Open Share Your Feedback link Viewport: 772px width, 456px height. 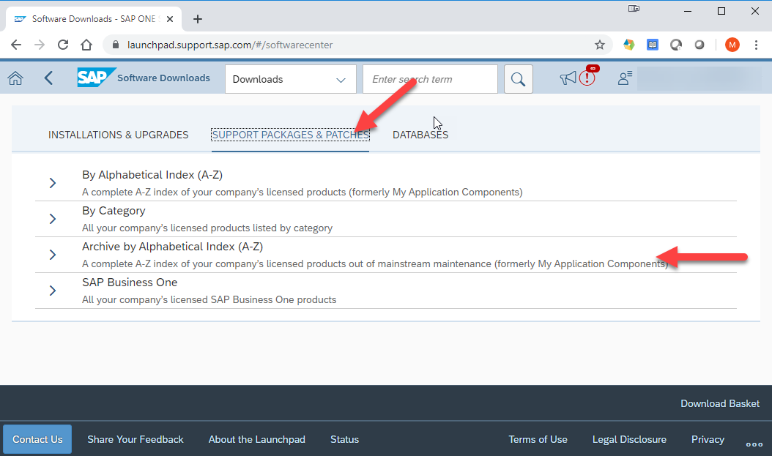(136, 439)
